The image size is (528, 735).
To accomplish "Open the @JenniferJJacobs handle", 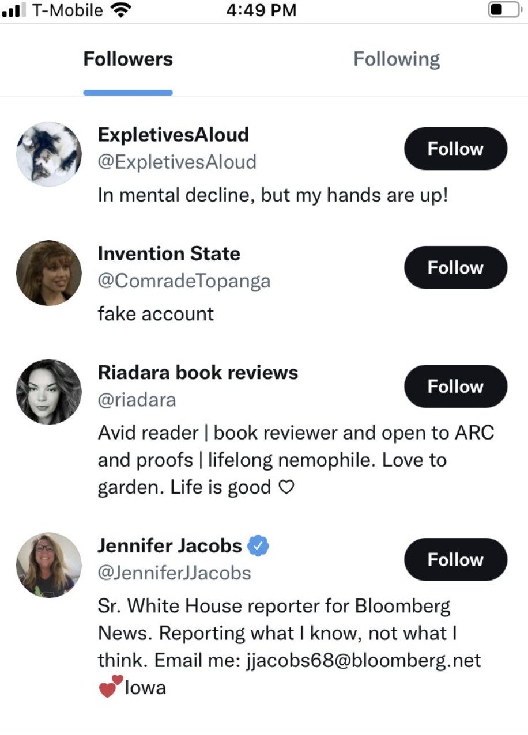I will pos(174,573).
